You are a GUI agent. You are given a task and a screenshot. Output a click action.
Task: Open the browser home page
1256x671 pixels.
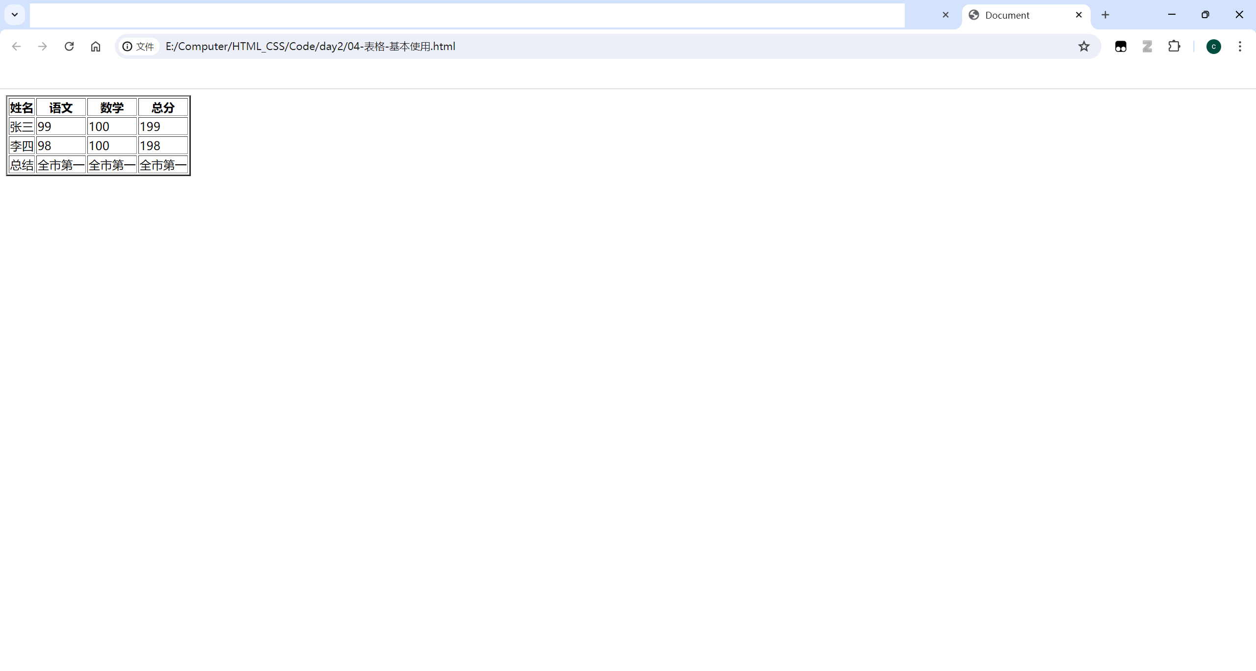coord(96,46)
